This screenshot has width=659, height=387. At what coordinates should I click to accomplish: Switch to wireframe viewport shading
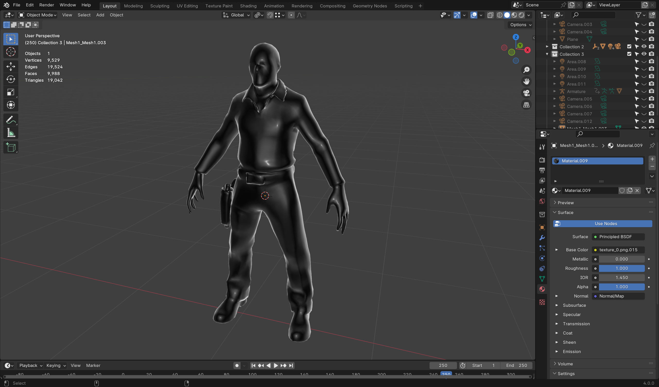pyautogui.click(x=499, y=15)
